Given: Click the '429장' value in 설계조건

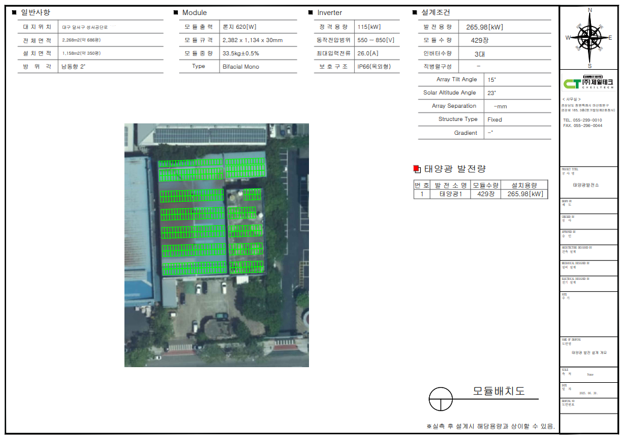Looking at the screenshot, I should click(x=480, y=40).
